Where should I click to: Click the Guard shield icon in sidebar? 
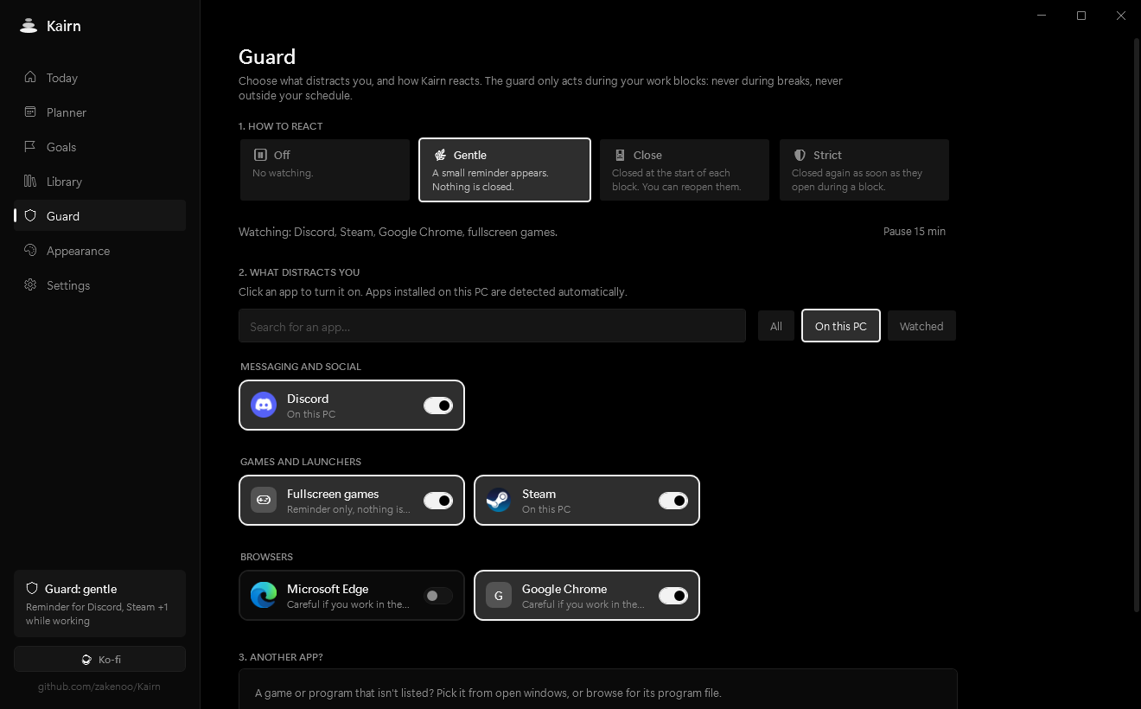pos(30,216)
